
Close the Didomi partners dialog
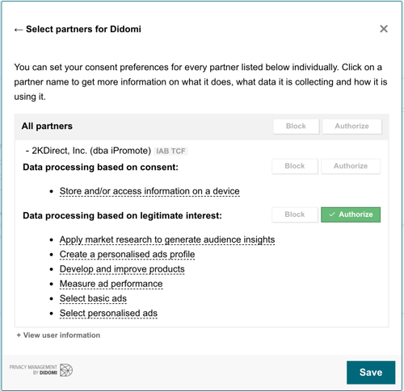[384, 29]
